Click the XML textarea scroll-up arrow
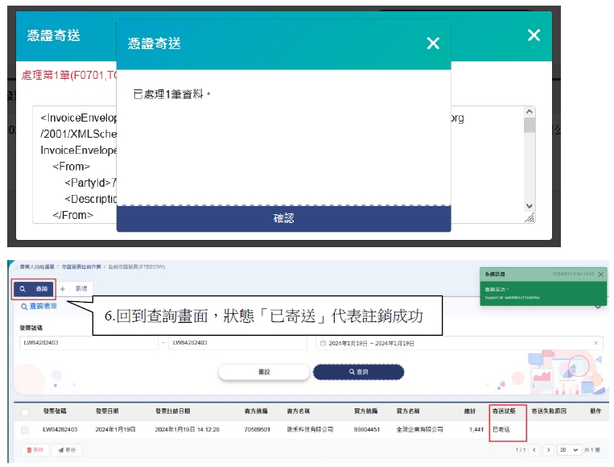The height and width of the screenshot is (467, 614). point(529,112)
